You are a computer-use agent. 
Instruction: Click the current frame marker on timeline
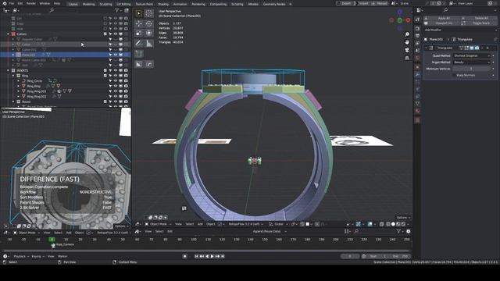[x=52, y=240]
